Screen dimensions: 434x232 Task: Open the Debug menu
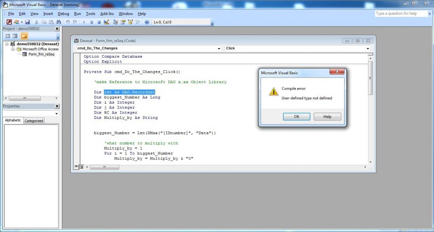[x=63, y=13]
